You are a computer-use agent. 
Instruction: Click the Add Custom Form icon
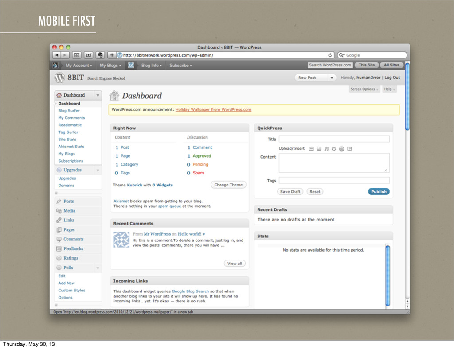click(349, 149)
